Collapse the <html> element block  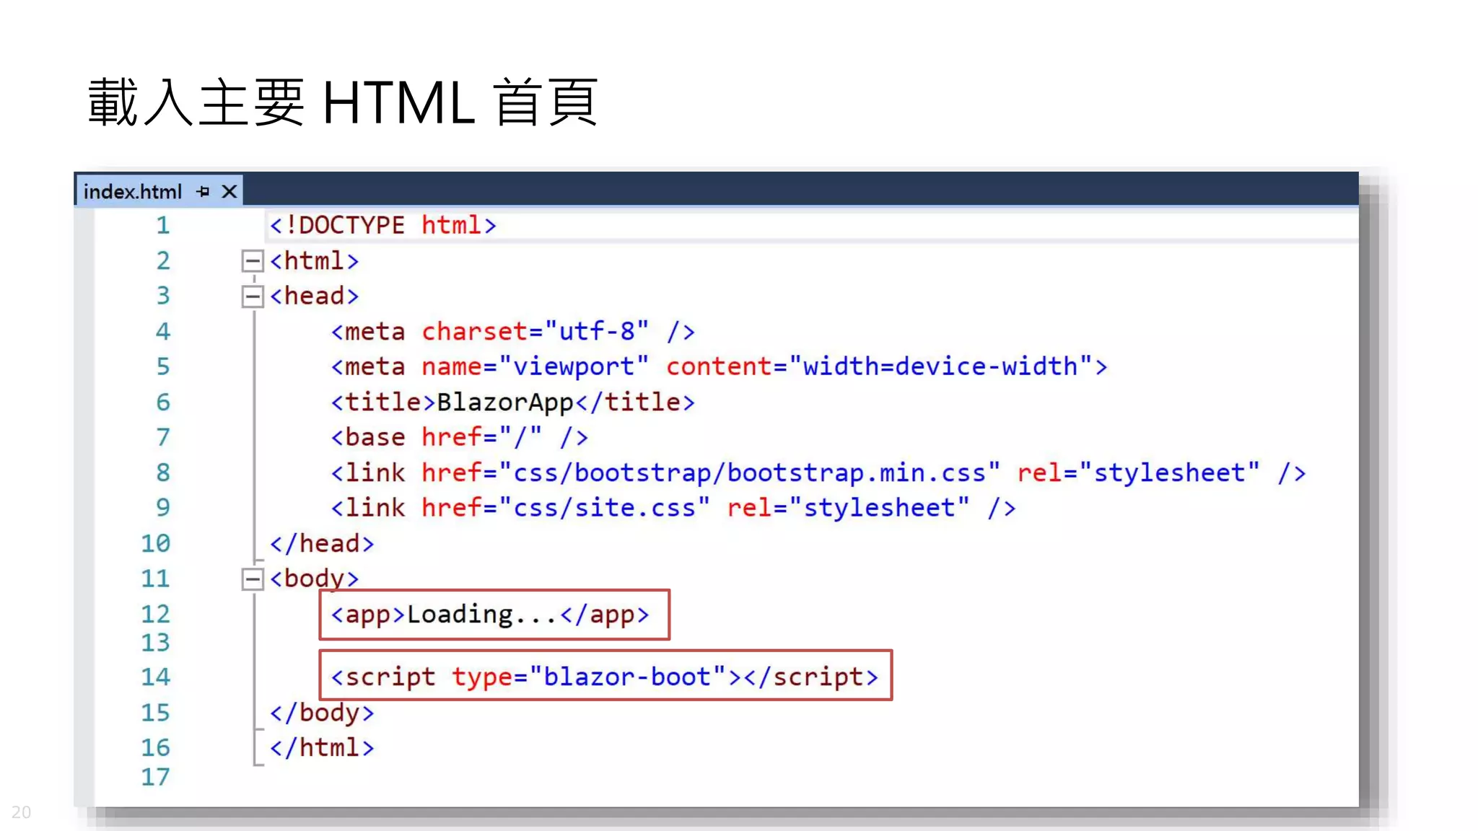(x=252, y=260)
